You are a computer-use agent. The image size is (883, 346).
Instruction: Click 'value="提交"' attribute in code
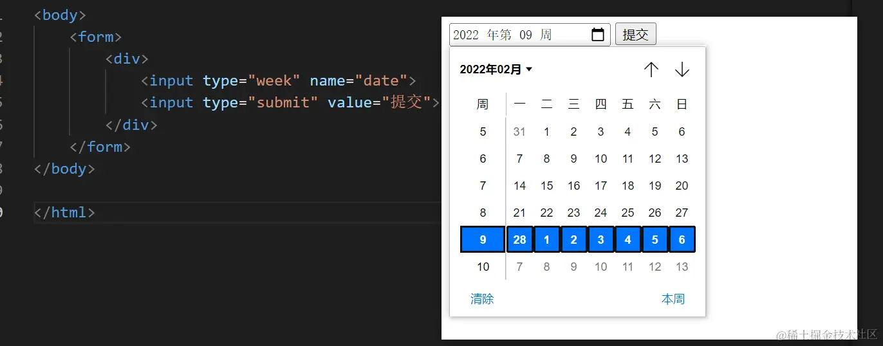379,103
